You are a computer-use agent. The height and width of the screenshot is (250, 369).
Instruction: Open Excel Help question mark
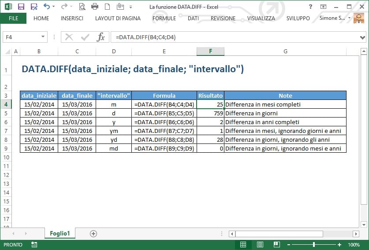[x=310, y=7]
